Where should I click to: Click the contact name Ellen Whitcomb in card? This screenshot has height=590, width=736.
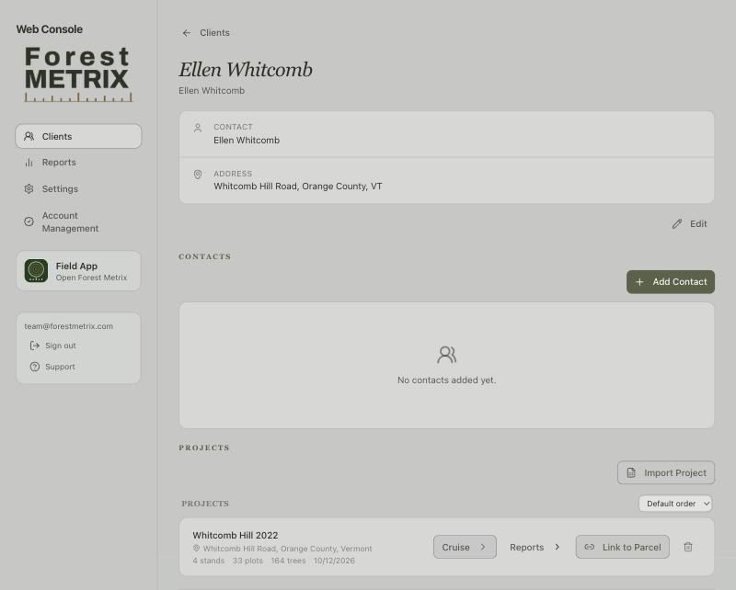point(247,141)
